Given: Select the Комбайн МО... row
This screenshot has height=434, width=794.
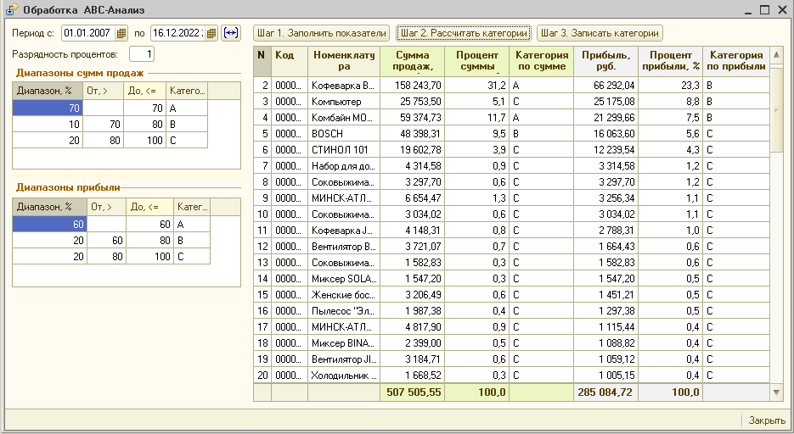Looking at the screenshot, I should [x=511, y=118].
